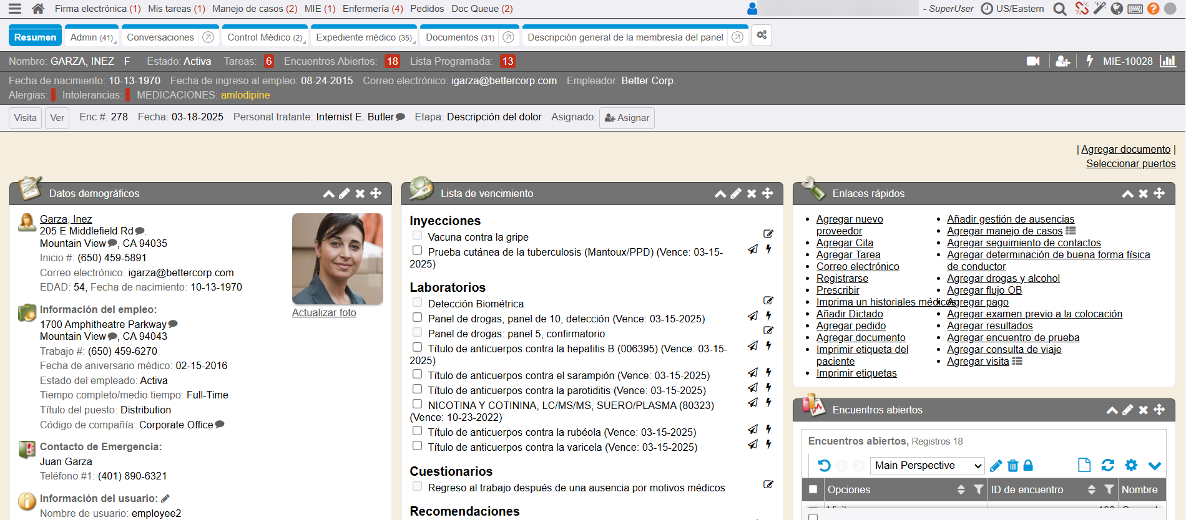Delete selected encounter with trash icon

click(1012, 466)
